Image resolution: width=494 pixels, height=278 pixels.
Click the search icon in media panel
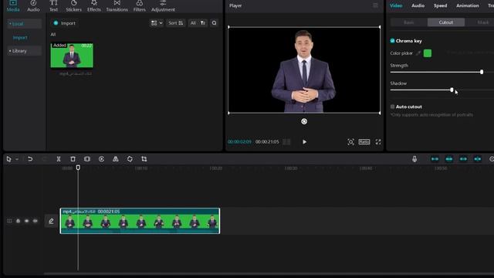point(215,23)
